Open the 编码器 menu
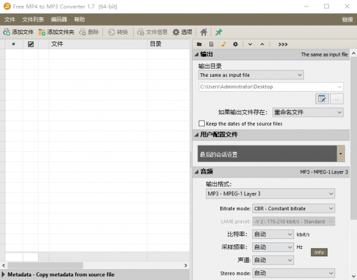The image size is (357, 280). tap(59, 20)
